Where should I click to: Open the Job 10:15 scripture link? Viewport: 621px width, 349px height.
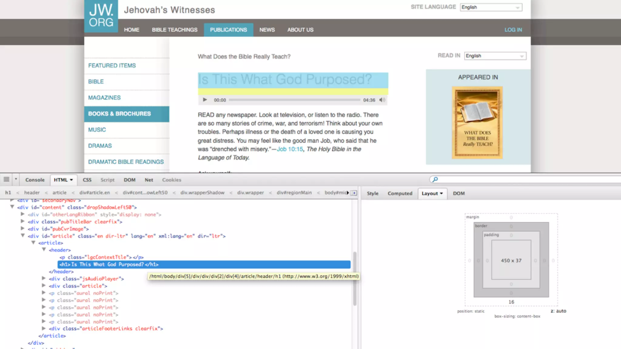click(x=290, y=149)
